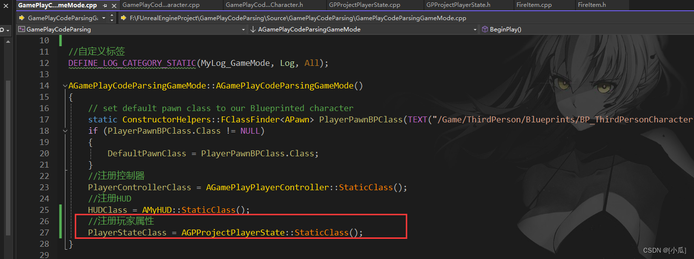Open the GamePlayCodeParsing project scope dropdown
Image resolution: width=694 pixels, height=259 pixels.
click(x=243, y=29)
